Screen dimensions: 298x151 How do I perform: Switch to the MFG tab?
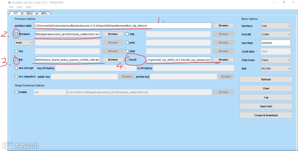(x=44, y=13)
